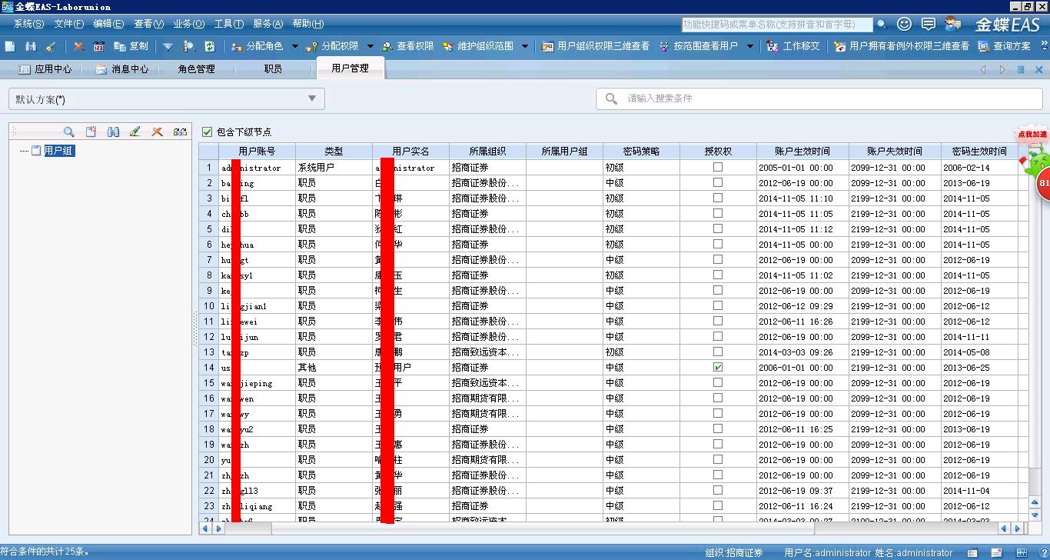Click the New document toolbar icon
This screenshot has width=1050, height=560.
point(10,46)
